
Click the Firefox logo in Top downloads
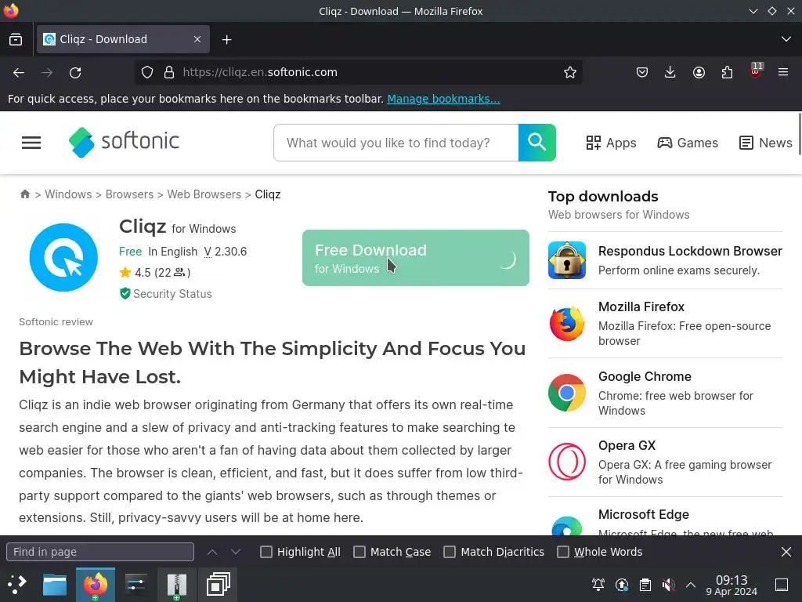(567, 324)
